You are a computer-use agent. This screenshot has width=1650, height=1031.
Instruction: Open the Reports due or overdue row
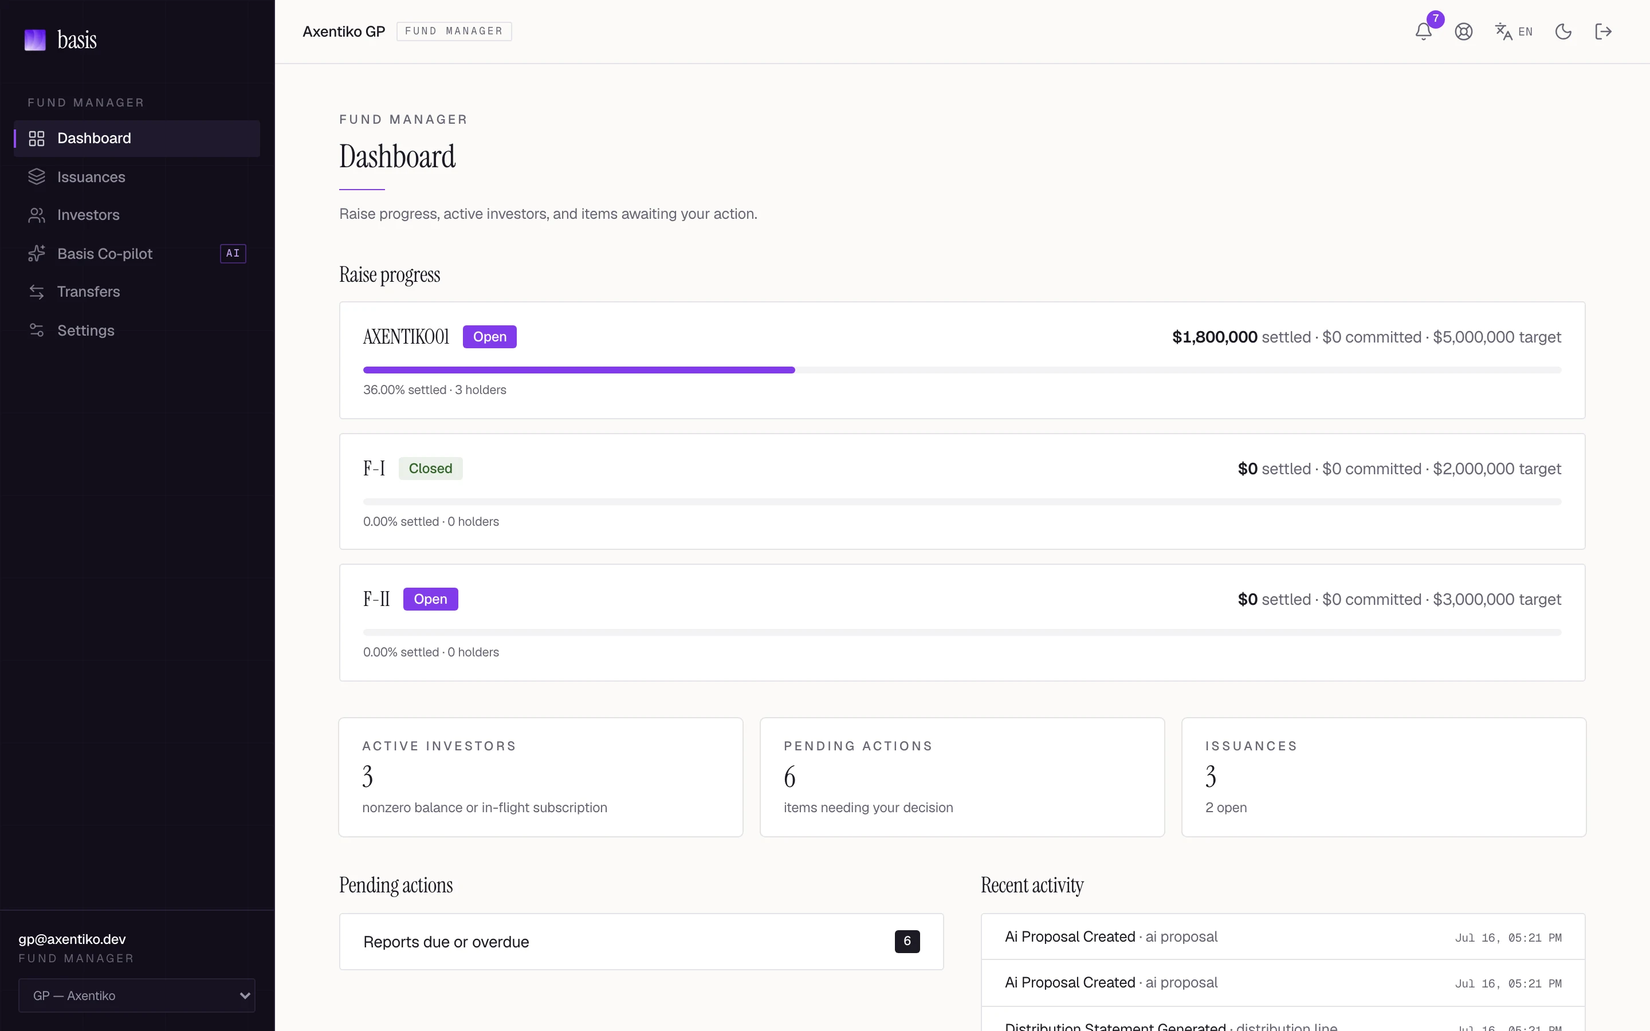pyautogui.click(x=642, y=942)
